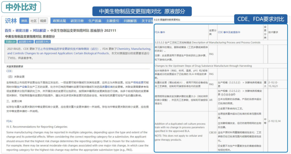This screenshot has height=154, width=291.
Task: Switch to the 社区 section
Action: tap(34, 21)
